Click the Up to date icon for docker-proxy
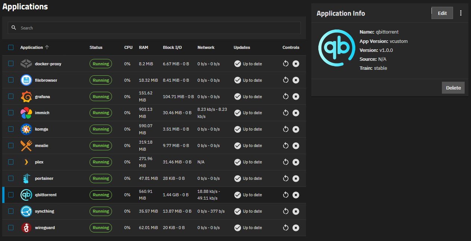The width and height of the screenshot is (471, 241). tap(238, 63)
